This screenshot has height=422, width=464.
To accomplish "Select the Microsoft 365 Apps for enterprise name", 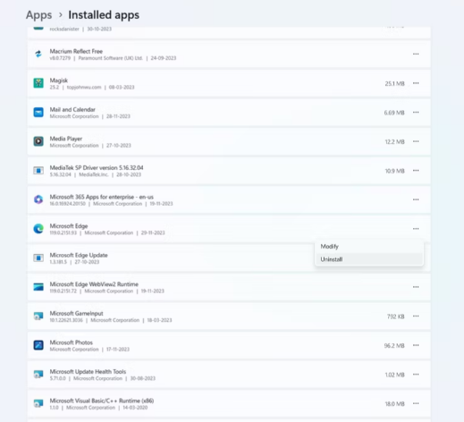I will coord(102,197).
